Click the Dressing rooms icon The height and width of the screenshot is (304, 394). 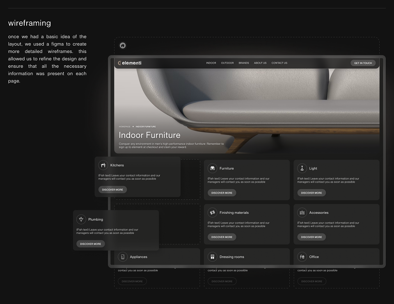point(212,257)
